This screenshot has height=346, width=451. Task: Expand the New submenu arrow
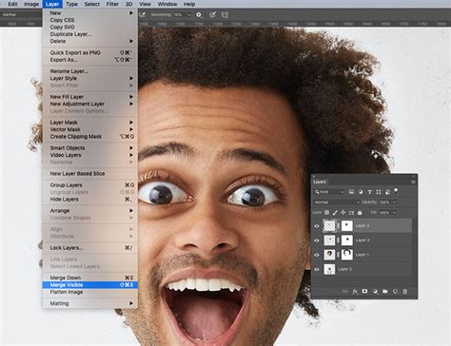coord(131,13)
